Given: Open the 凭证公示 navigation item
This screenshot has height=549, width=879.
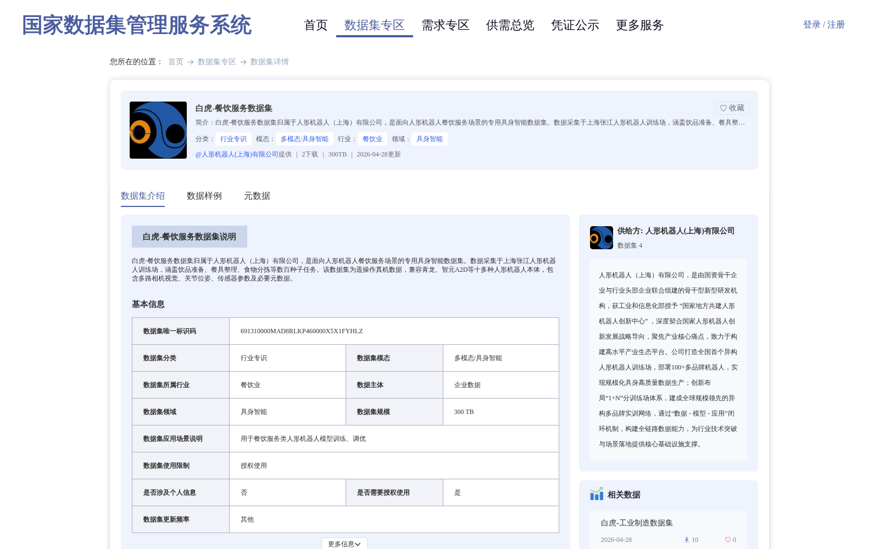Looking at the screenshot, I should [x=575, y=25].
